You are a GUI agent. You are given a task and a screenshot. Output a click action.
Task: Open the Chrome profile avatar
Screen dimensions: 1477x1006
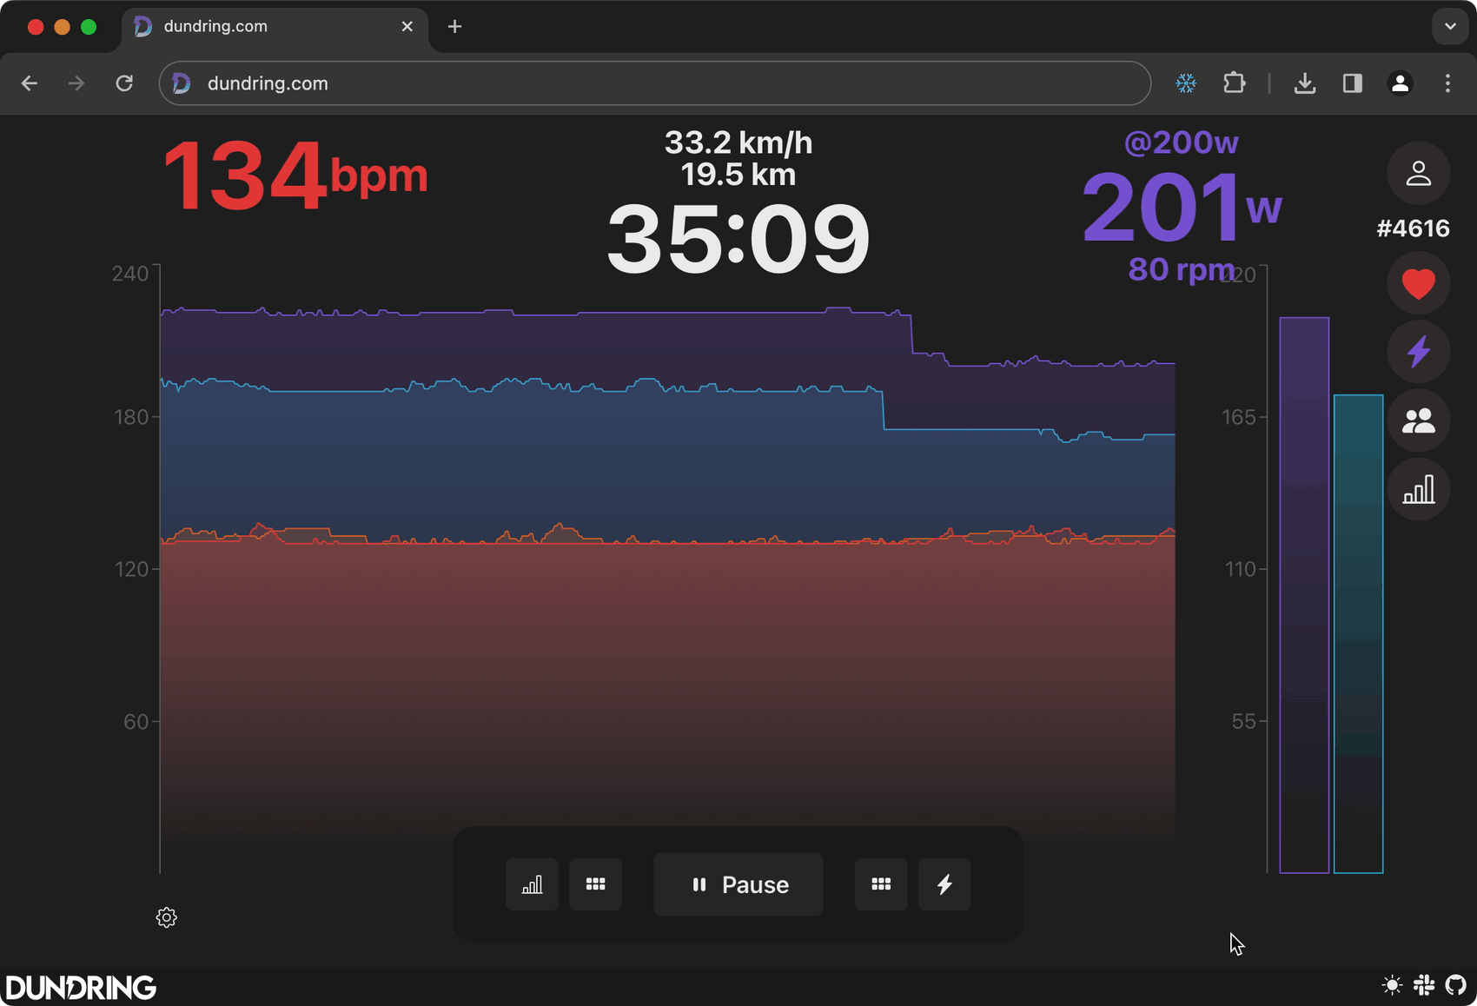[x=1400, y=83]
